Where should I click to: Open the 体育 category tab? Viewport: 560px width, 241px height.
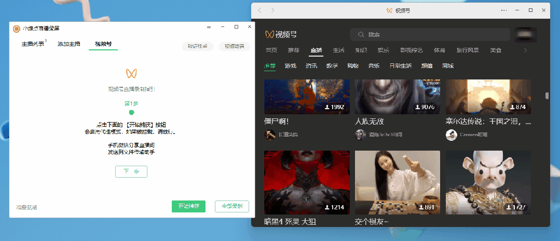440,50
